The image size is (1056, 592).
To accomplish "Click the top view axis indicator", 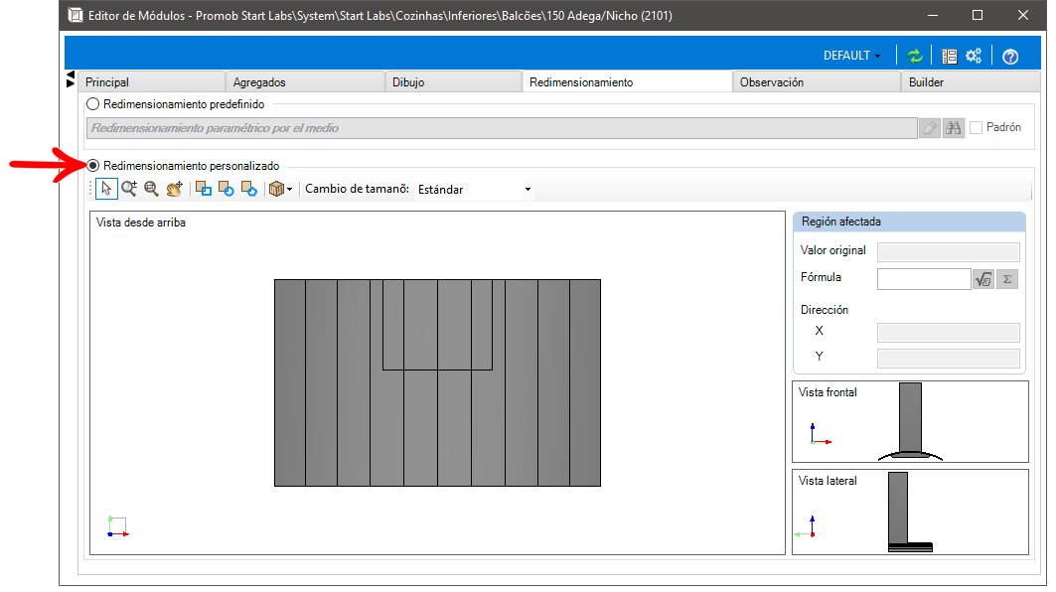I will pos(118,526).
